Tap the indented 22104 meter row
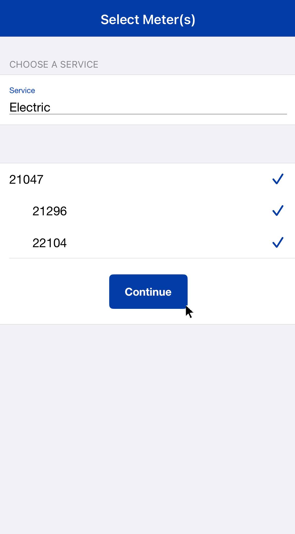Screen dimensions: 295x534 155,243
